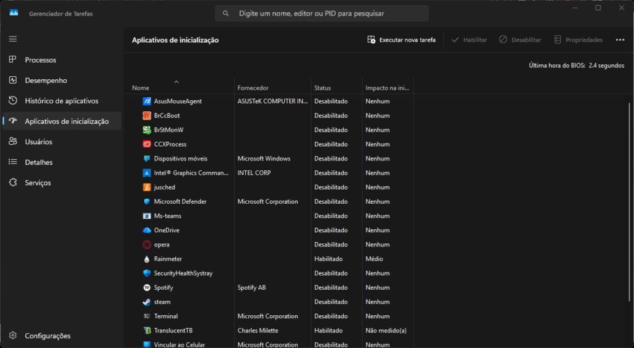
Task: Go to Detalhes page
Action: tap(61, 162)
